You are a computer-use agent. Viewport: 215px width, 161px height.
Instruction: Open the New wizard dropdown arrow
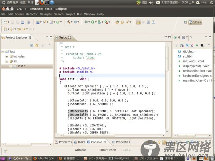coord(8,22)
